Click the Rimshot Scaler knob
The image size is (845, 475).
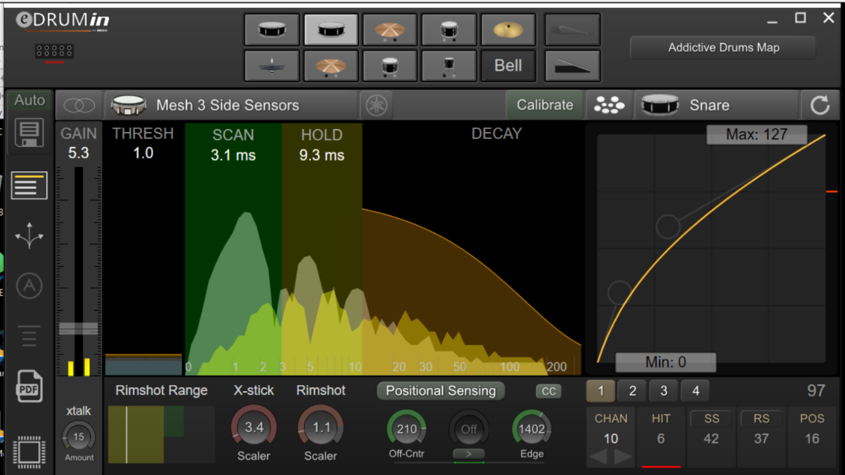[321, 427]
